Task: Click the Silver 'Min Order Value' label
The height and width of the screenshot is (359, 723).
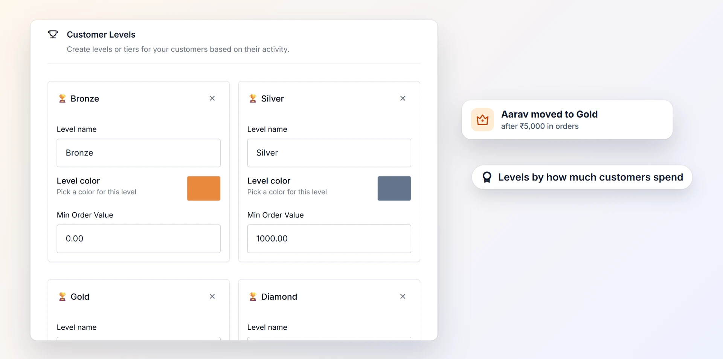Action: [275, 215]
